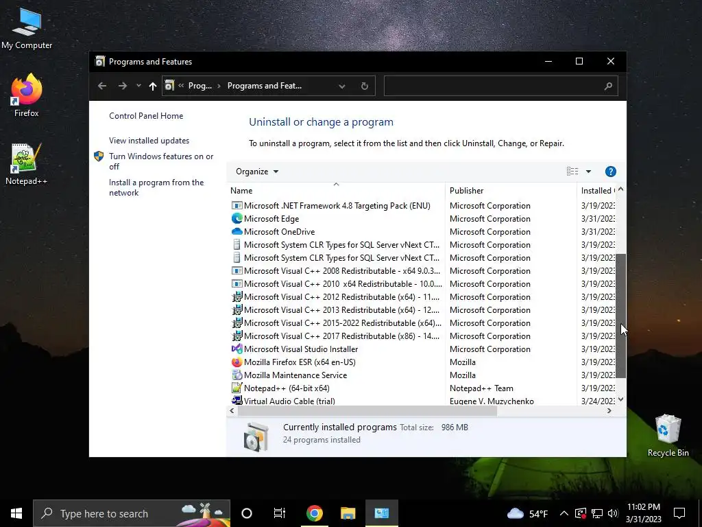Select Microsoft Visual C++ 2015-2022 Redistributable row
The width and height of the screenshot is (702, 527).
[x=422, y=323]
